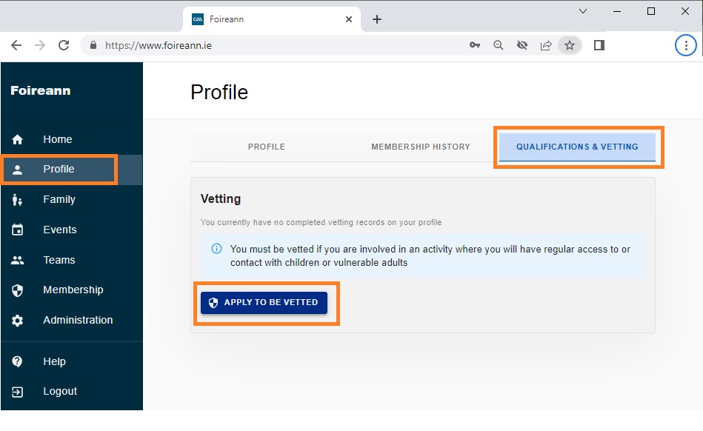Open the Membership shield icon
The width and height of the screenshot is (703, 431).
pyautogui.click(x=17, y=290)
